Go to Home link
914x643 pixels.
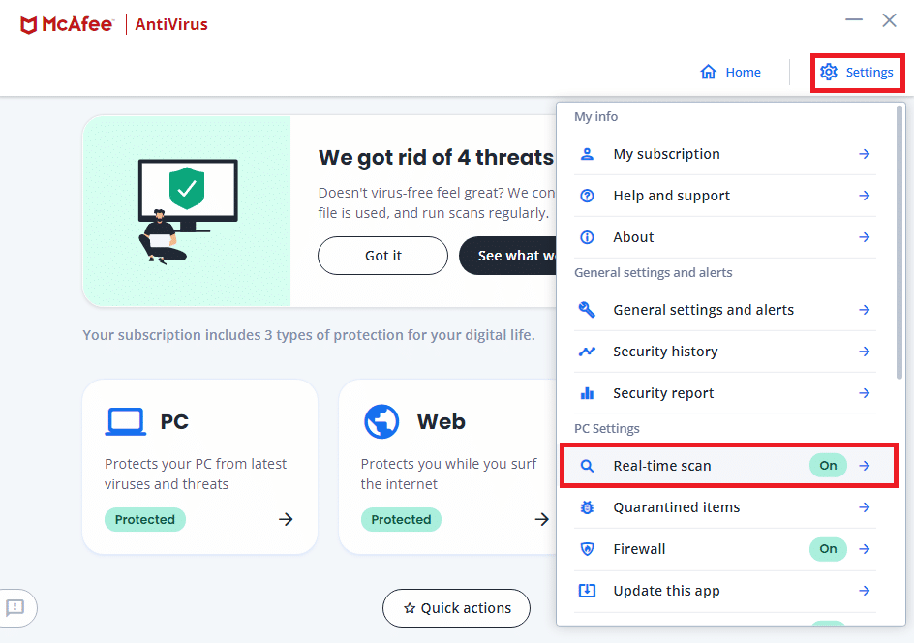[x=730, y=72]
